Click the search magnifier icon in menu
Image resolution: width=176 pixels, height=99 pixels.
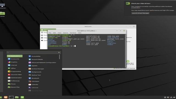point(59,53)
